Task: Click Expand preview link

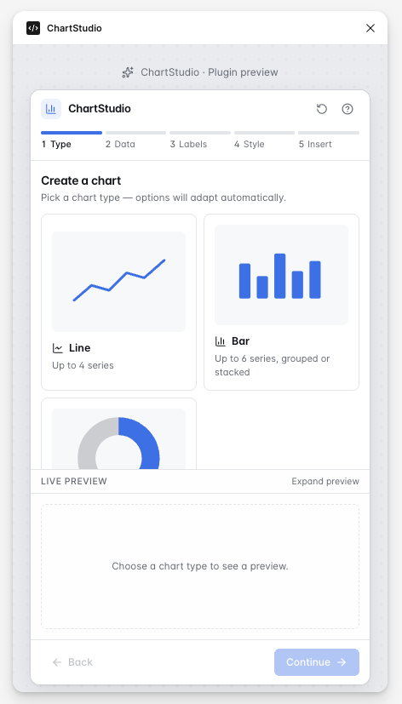Action: [325, 481]
